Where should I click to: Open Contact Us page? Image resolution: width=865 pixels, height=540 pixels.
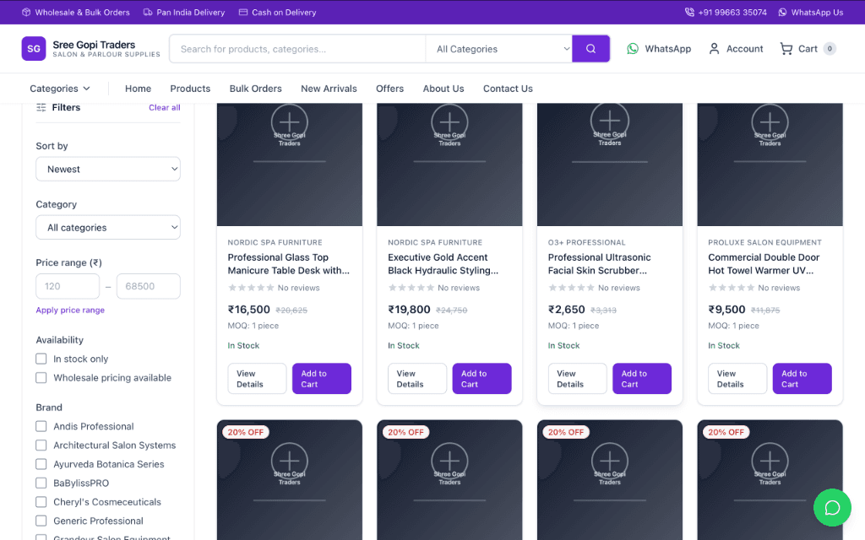[508, 89]
